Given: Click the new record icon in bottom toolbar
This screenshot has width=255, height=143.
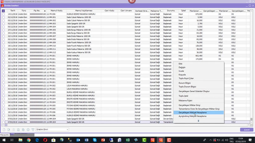Looking at the screenshot, I should coord(4,130).
